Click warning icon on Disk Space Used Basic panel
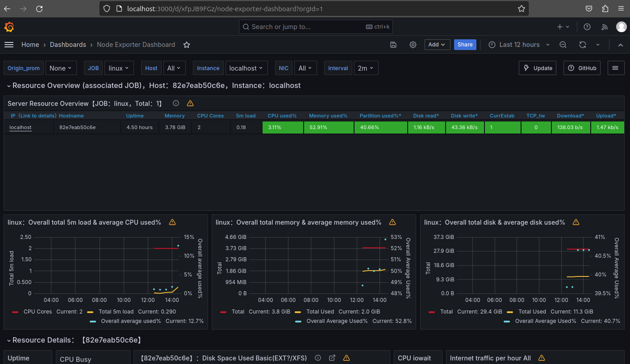 coord(346,358)
